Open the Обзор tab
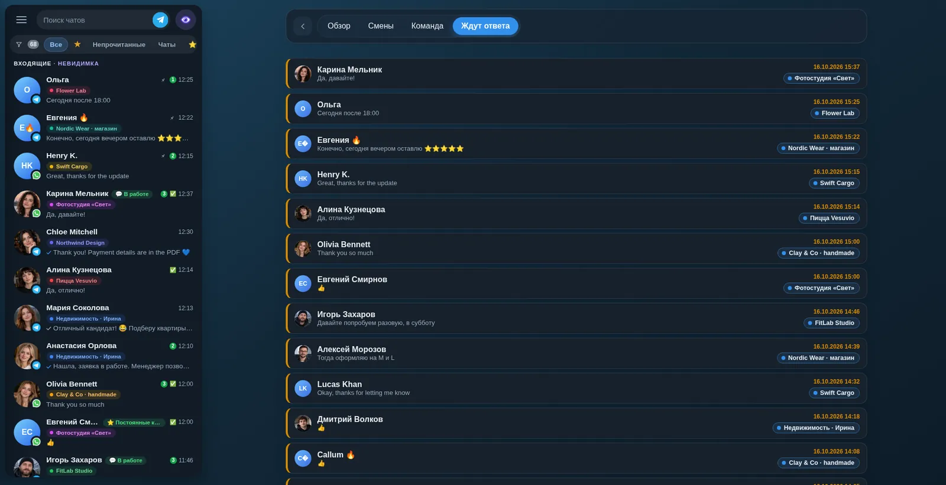 pyautogui.click(x=339, y=26)
